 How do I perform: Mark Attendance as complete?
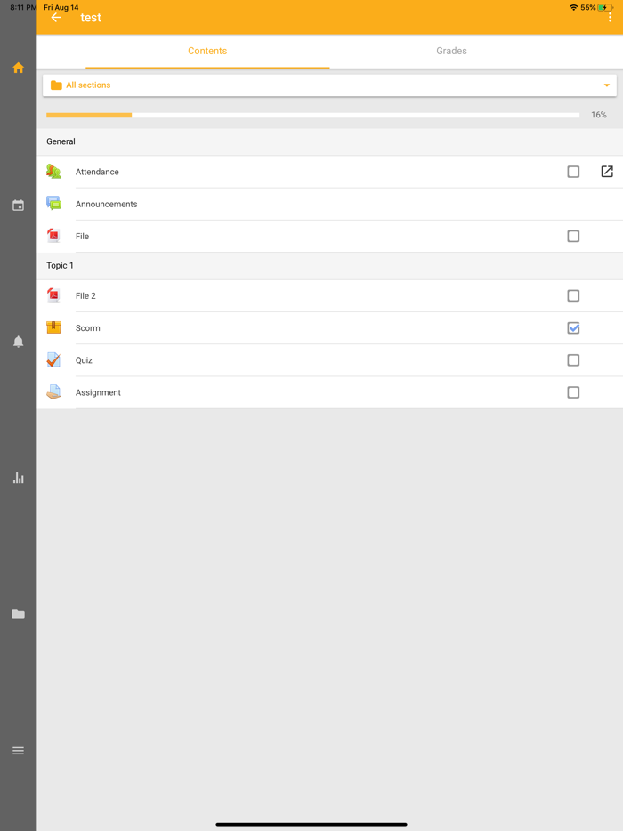click(x=573, y=172)
